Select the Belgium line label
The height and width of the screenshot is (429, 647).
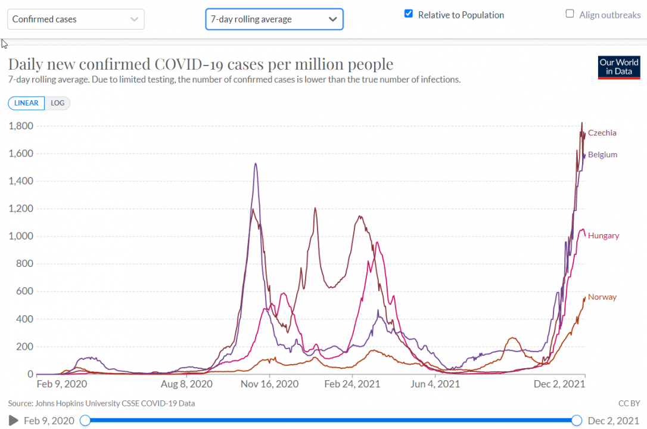pos(602,155)
